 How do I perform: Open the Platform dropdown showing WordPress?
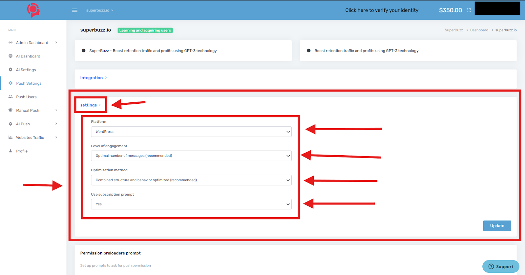pyautogui.click(x=191, y=132)
